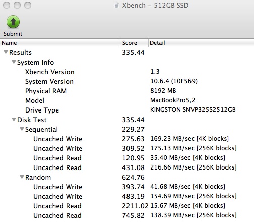254x224 pixels.
Task: Click the Submit label under the toolbar icon
Action: click(13, 34)
